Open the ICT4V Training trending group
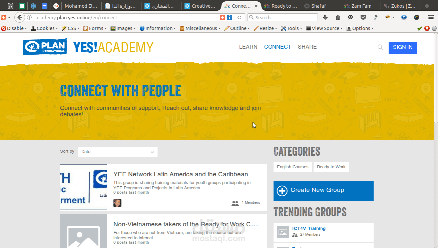Viewport: 438px width, 248px height. click(309, 229)
